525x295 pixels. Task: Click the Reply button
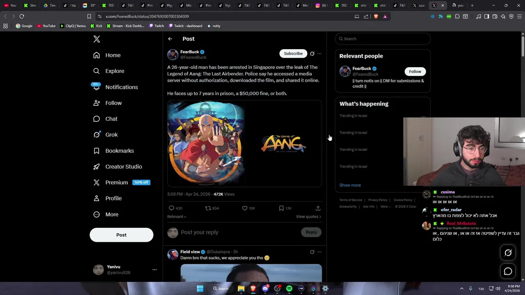[x=311, y=232]
